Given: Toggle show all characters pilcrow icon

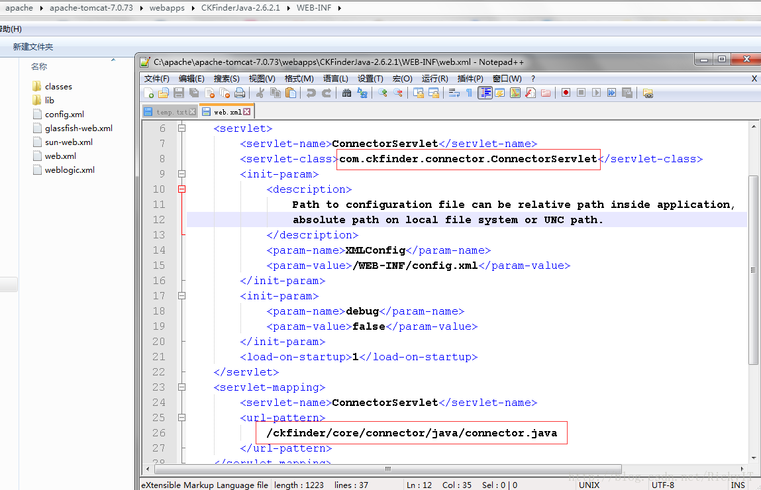Looking at the screenshot, I should tap(469, 93).
